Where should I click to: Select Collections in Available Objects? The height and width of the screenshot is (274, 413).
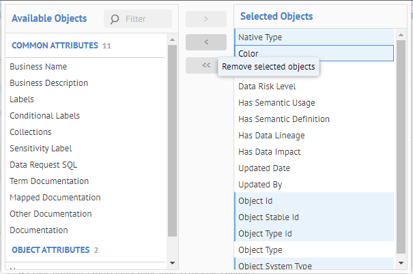tap(85, 132)
